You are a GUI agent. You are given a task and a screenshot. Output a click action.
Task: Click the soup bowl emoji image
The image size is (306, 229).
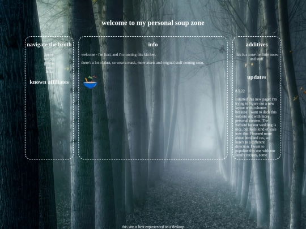tap(90, 82)
